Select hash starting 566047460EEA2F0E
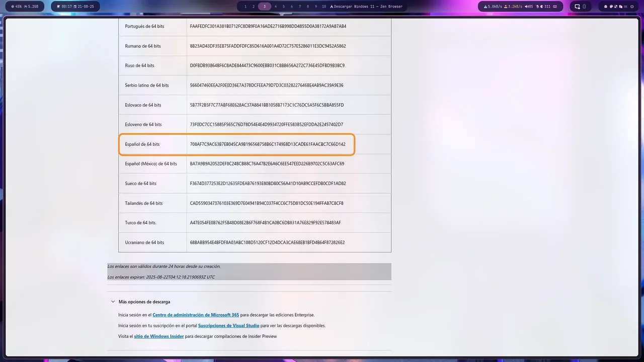The image size is (644, 362). click(267, 85)
